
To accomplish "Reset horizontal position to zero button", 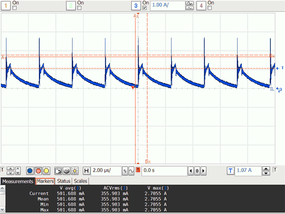I will tap(197, 171).
